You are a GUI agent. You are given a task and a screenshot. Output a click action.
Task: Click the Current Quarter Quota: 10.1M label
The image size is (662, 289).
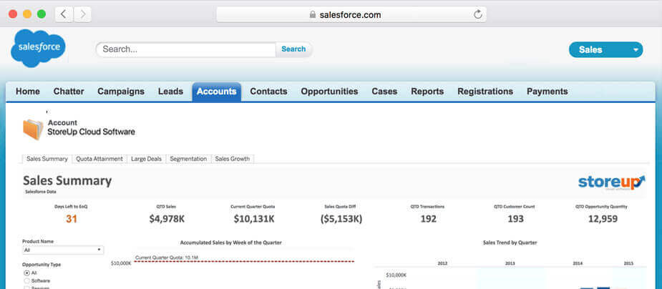coord(166,258)
